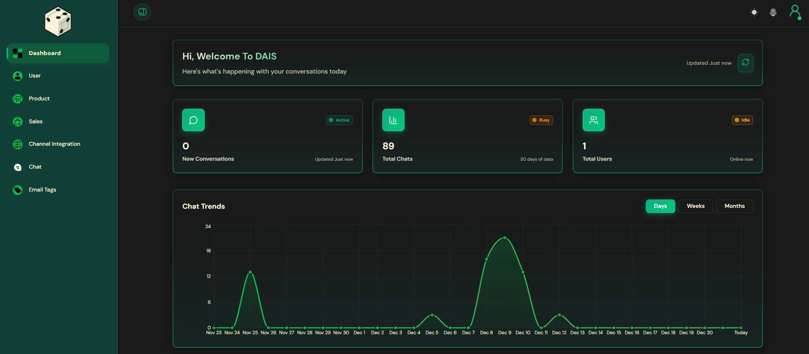The width and height of the screenshot is (809, 354).
Task: Click the refresh dashboard icon button
Action: (745, 63)
